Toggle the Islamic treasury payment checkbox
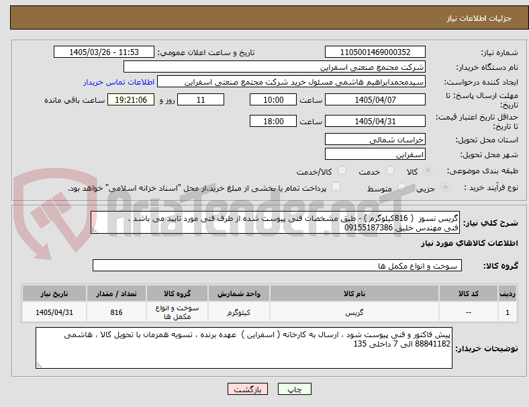 click(336, 187)
